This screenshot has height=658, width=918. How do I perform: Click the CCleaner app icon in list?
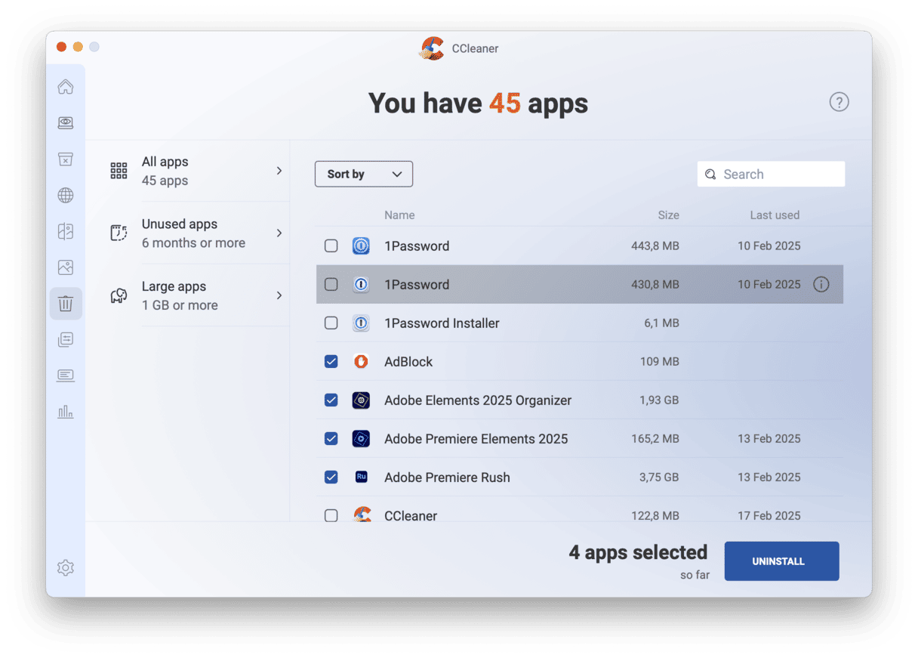(x=362, y=515)
